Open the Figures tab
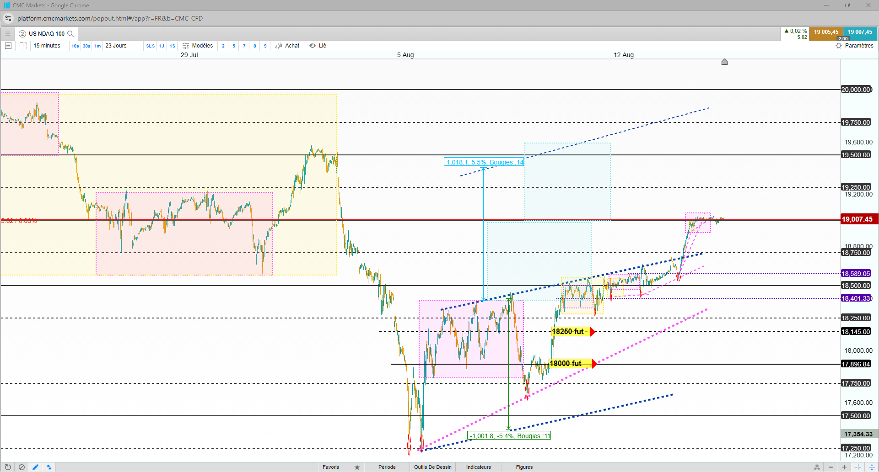Image resolution: width=879 pixels, height=472 pixels. coord(524,467)
